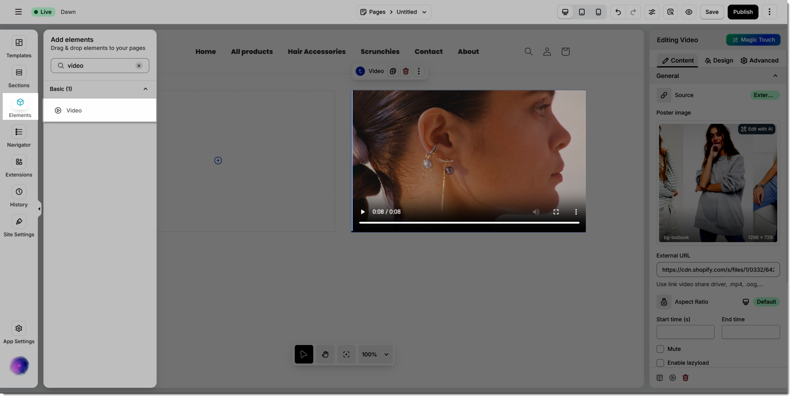The height and width of the screenshot is (398, 792).
Task: Click the video progress bar
Action: click(469, 222)
